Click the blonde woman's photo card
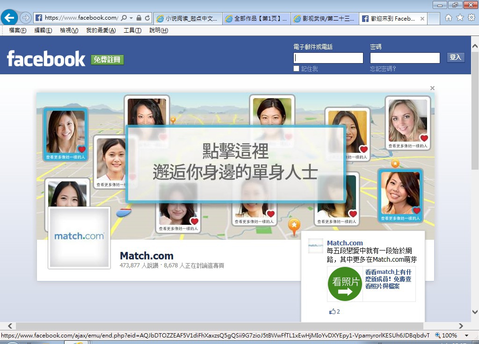 (408, 123)
